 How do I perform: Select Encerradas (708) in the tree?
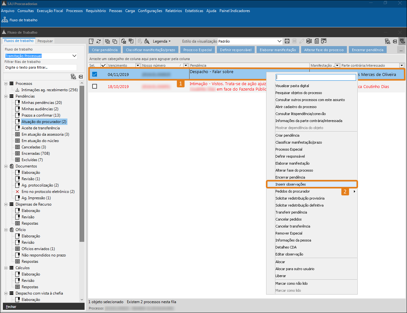[x=36, y=153]
